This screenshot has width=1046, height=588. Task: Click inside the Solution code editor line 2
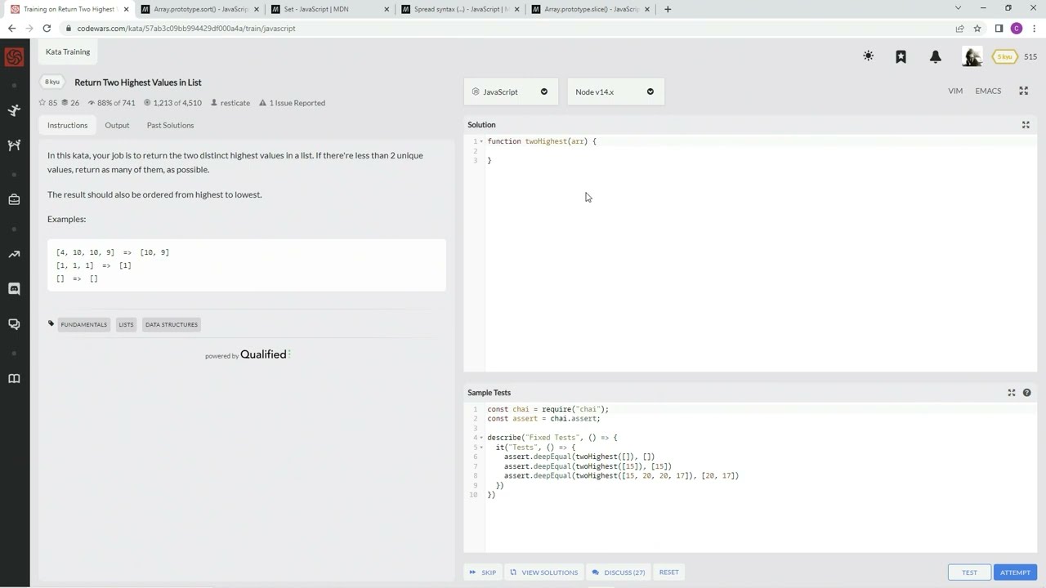(760, 151)
